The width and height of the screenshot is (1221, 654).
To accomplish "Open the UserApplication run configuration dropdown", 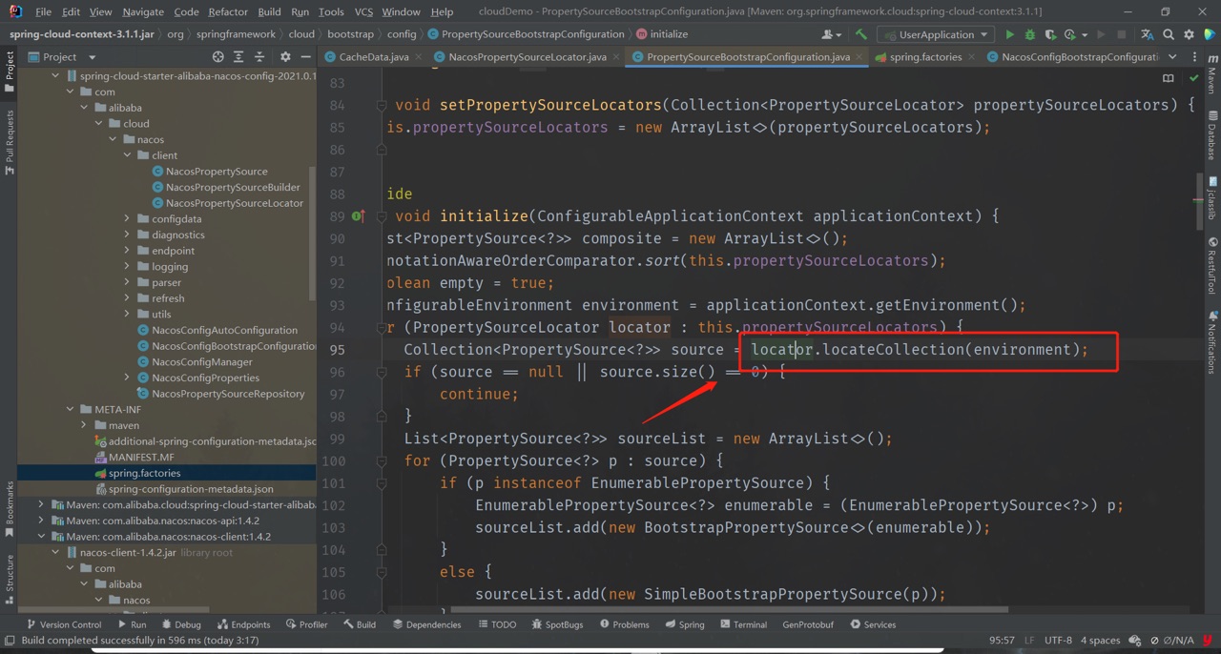I will click(x=937, y=34).
